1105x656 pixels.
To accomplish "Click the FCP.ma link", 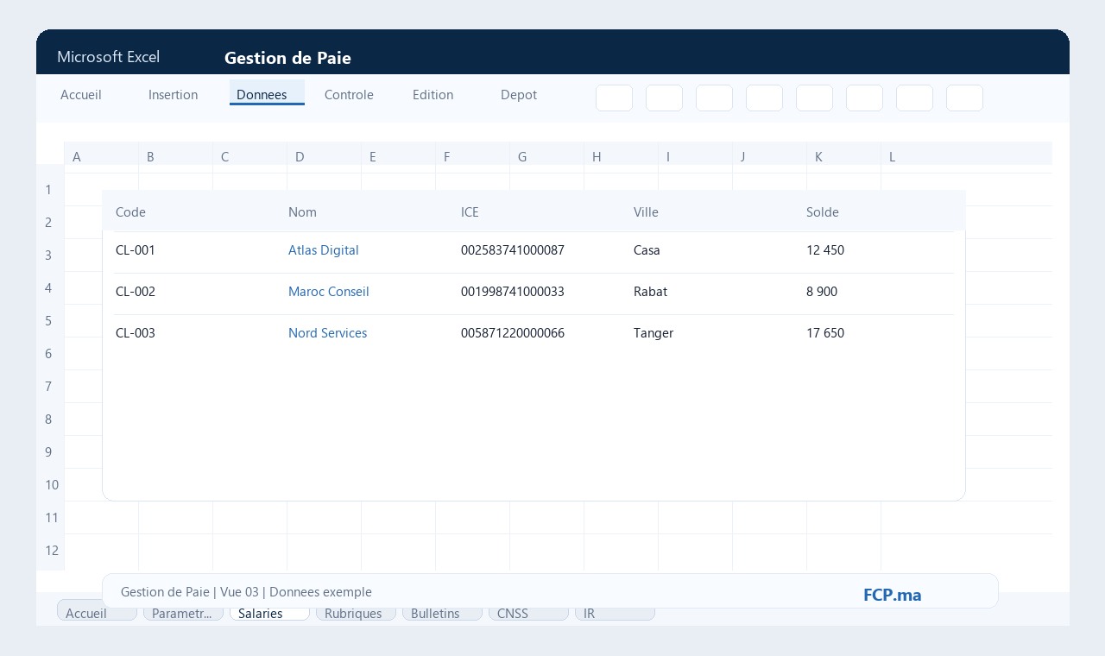I will click(x=892, y=595).
